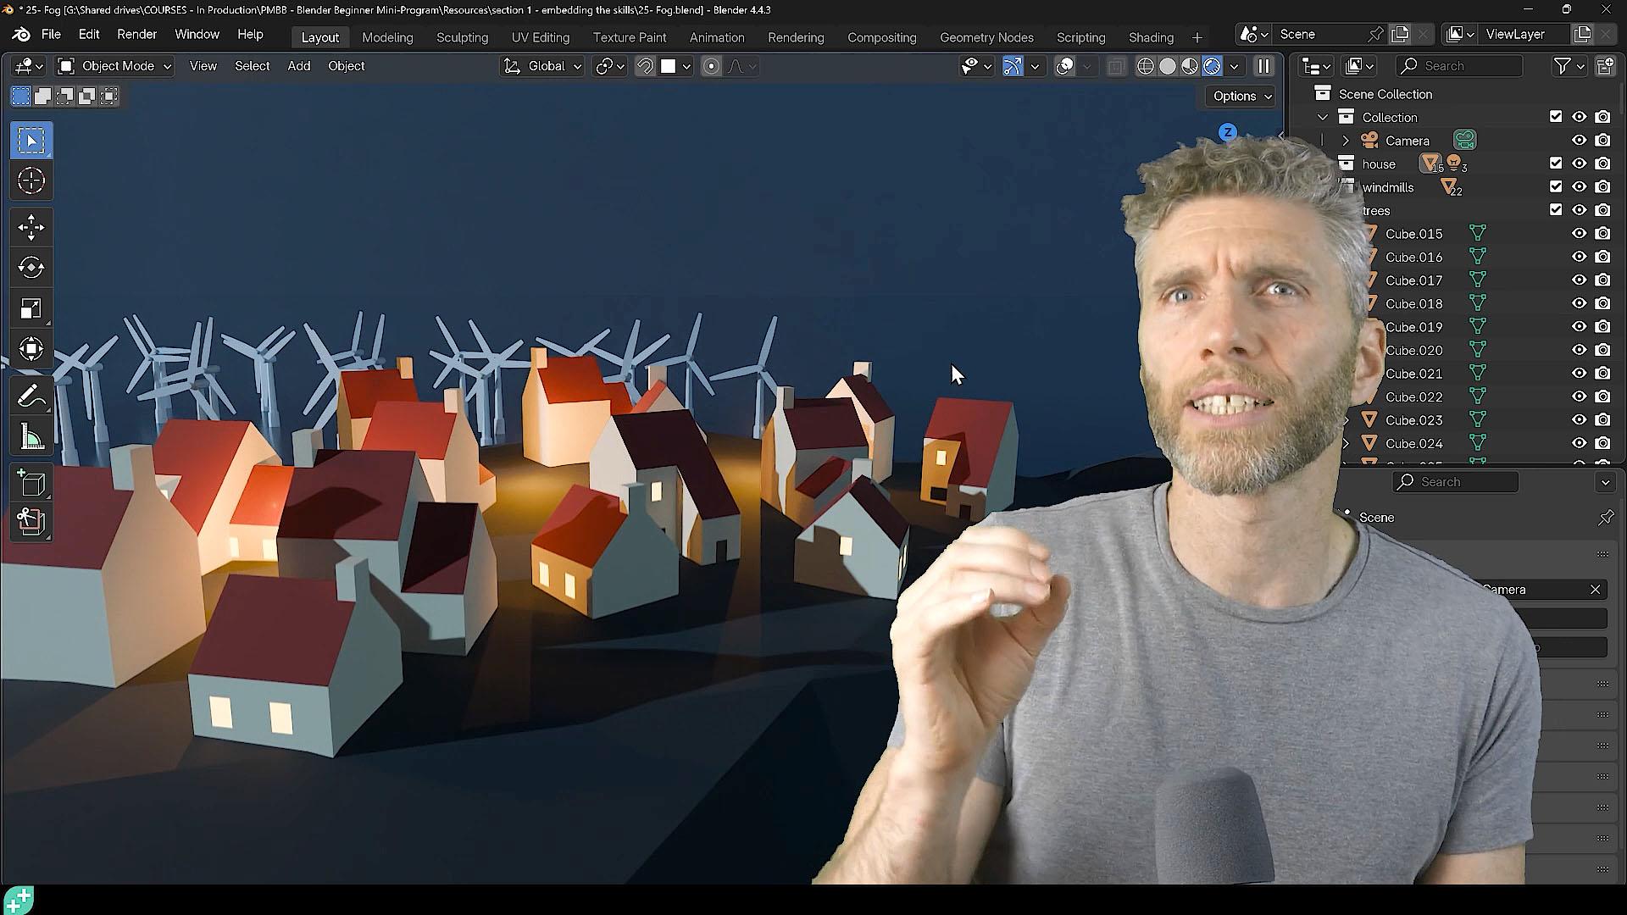Select the Move tool in the toolbar

31,227
